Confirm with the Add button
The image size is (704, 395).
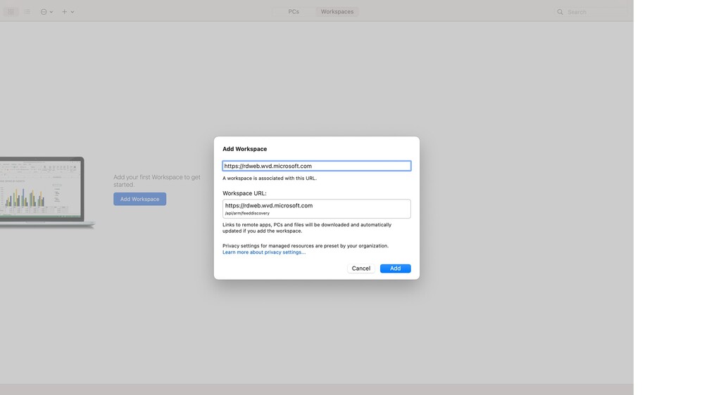click(x=395, y=268)
